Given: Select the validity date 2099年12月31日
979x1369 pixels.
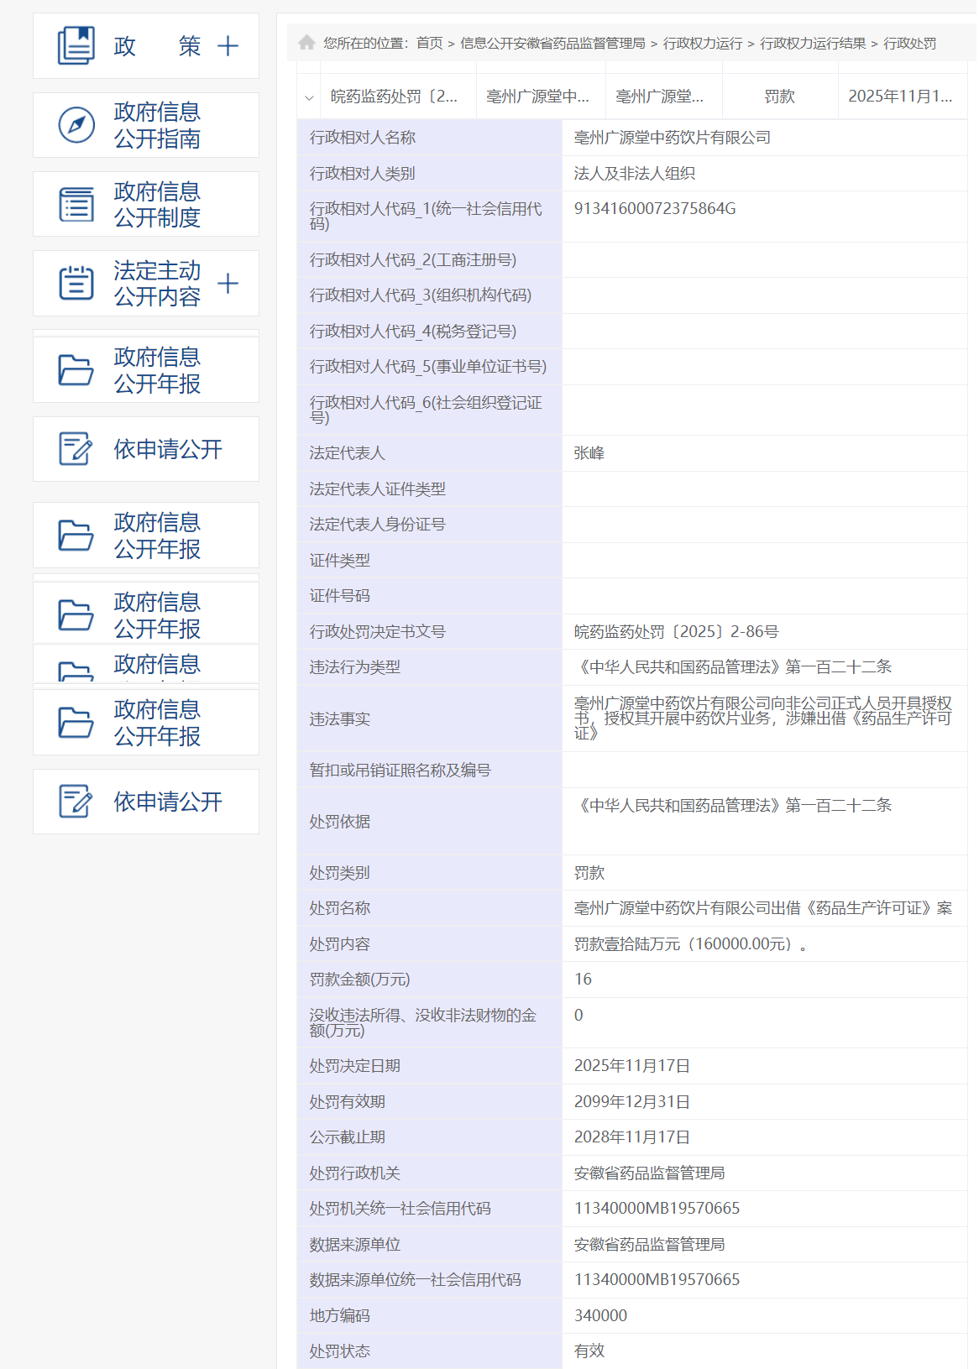Looking at the screenshot, I should [632, 1102].
